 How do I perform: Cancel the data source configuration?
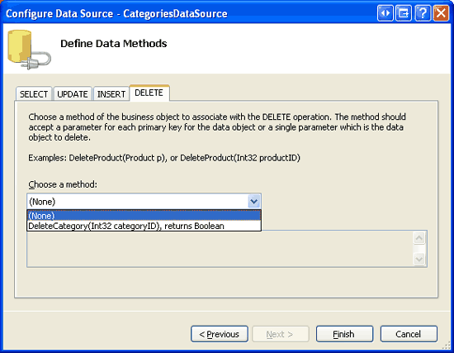[409, 334]
